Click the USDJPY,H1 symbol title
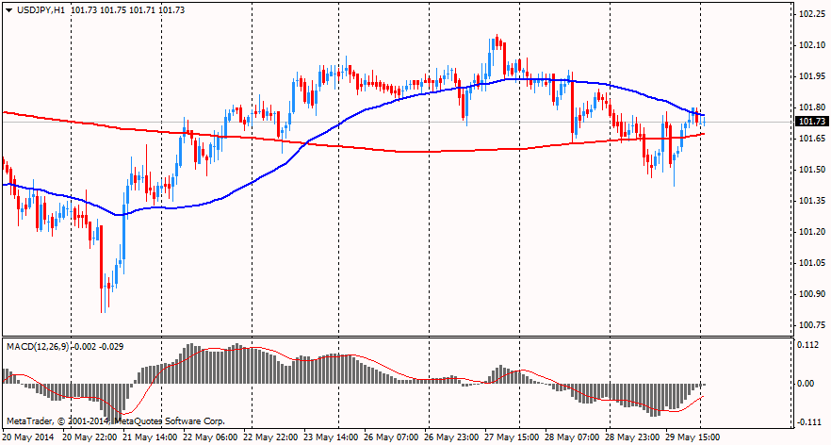 pyautogui.click(x=41, y=9)
